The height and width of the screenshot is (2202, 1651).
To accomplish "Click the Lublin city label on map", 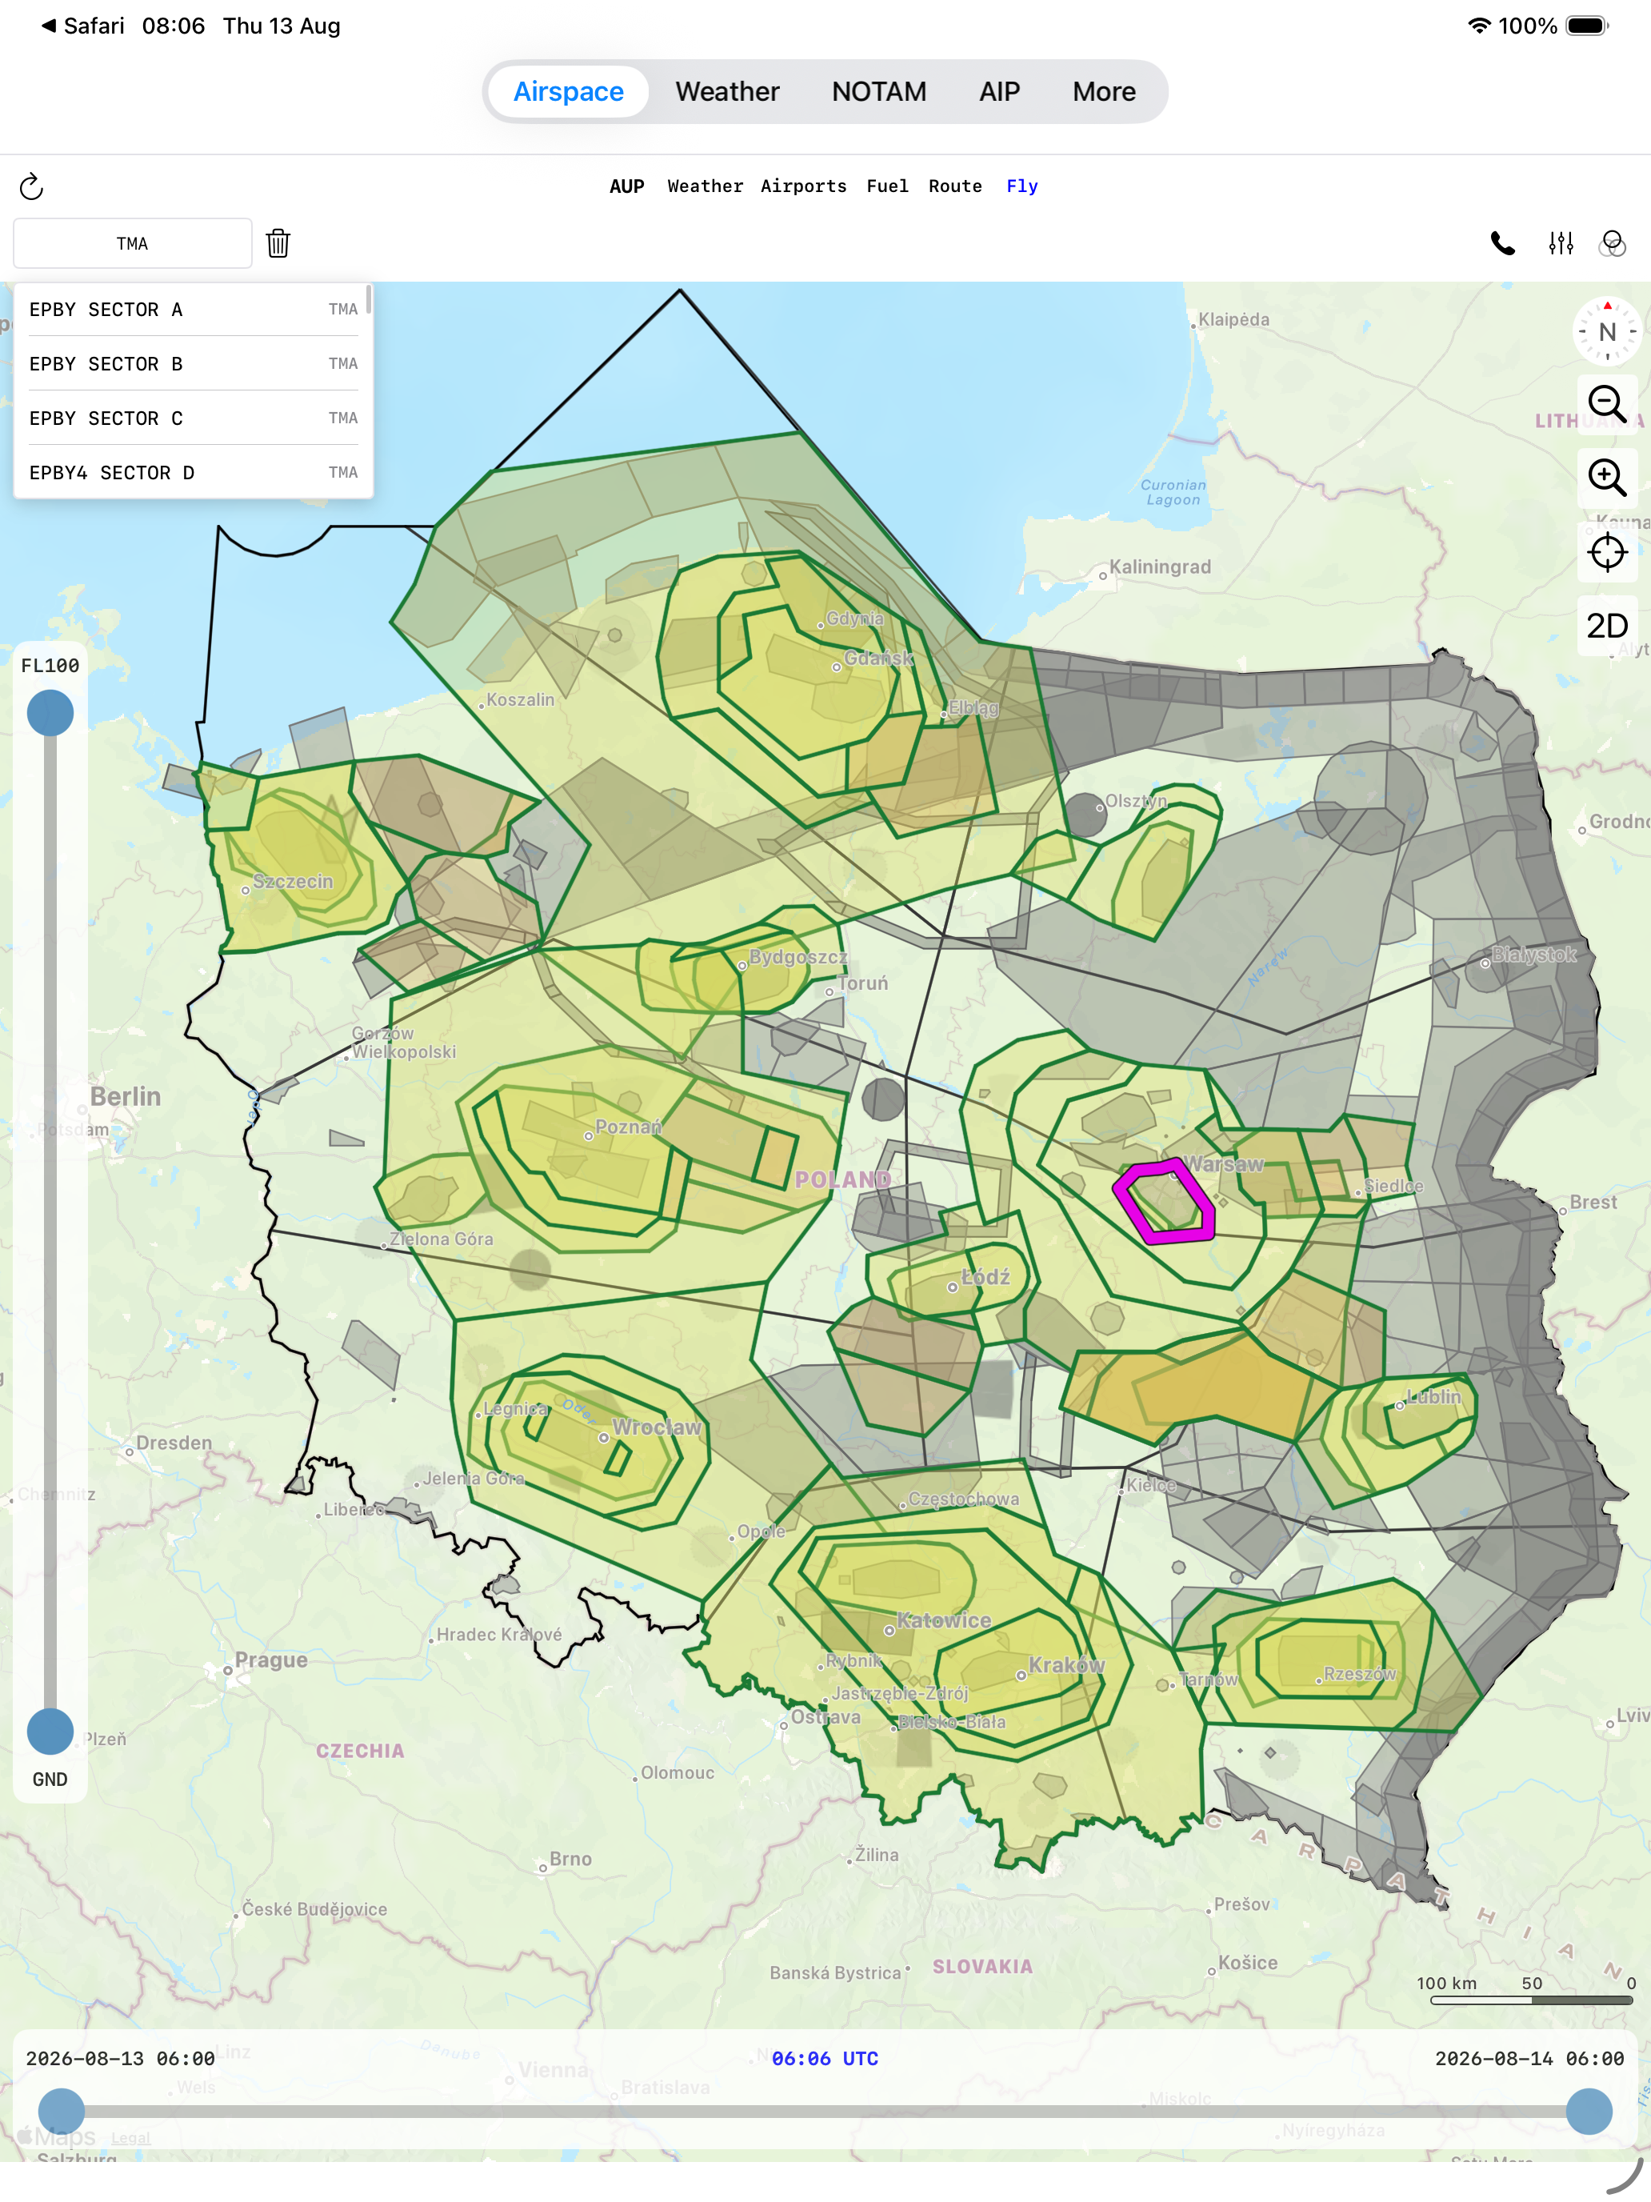I will click(x=1434, y=1397).
